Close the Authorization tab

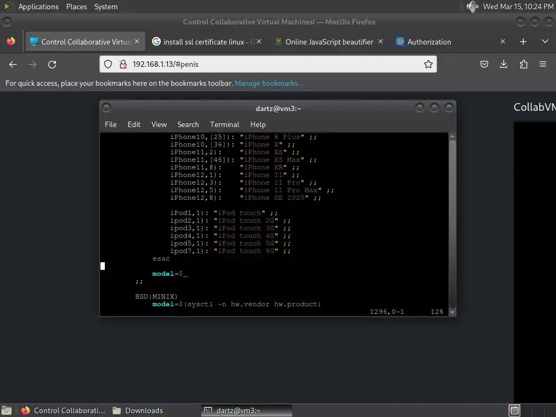pos(502,41)
